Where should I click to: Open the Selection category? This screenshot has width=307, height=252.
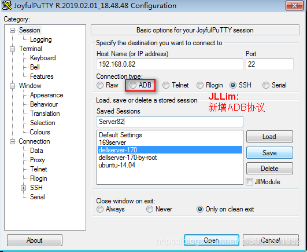coord(42,123)
